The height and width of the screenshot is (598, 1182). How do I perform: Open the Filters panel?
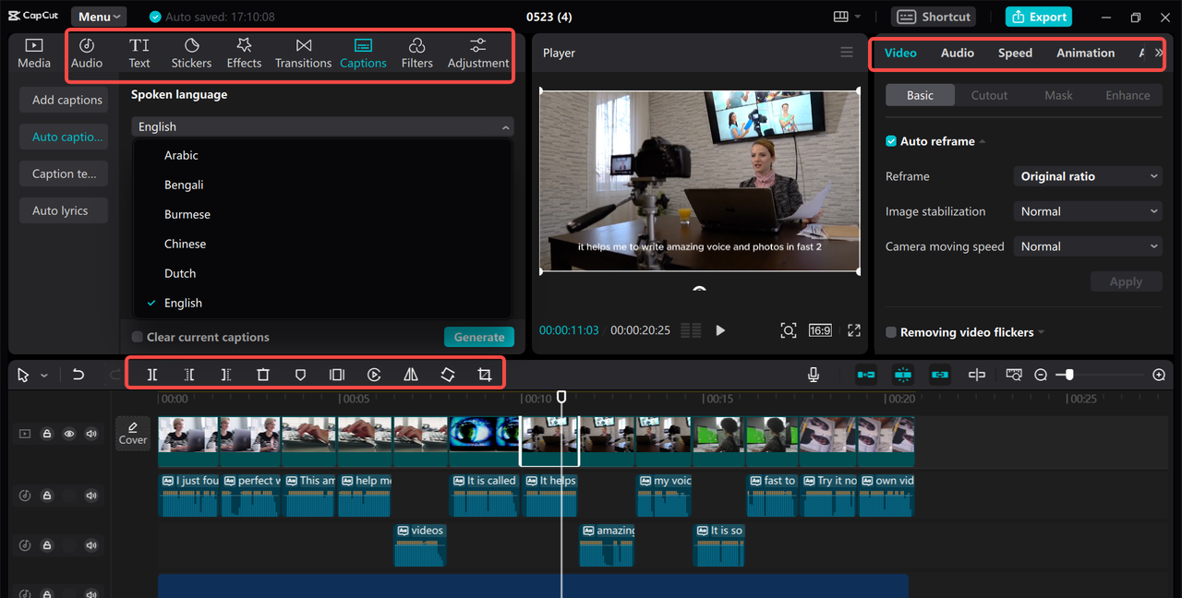coord(416,54)
